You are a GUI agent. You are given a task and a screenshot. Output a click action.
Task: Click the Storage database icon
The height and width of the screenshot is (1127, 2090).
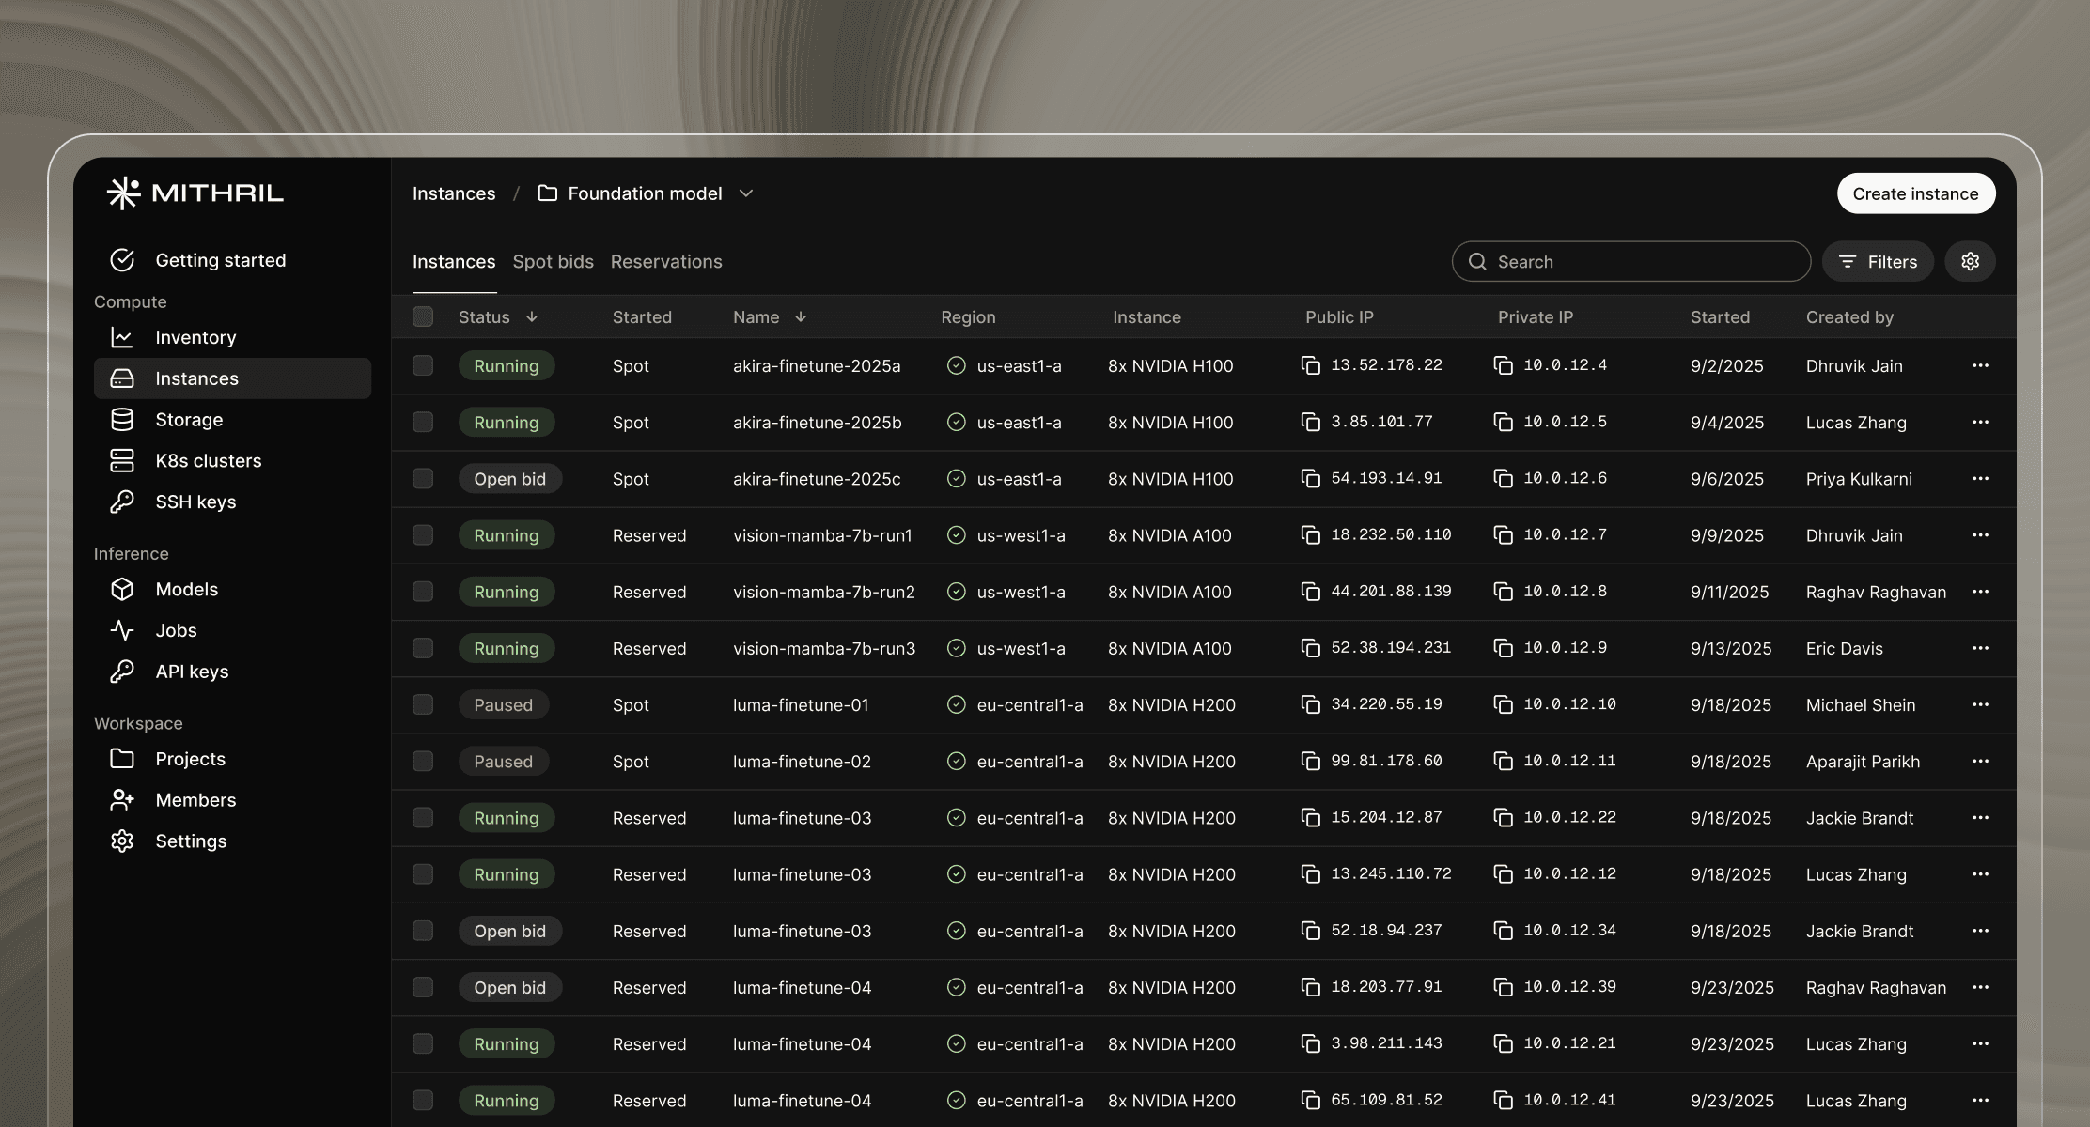click(x=122, y=420)
